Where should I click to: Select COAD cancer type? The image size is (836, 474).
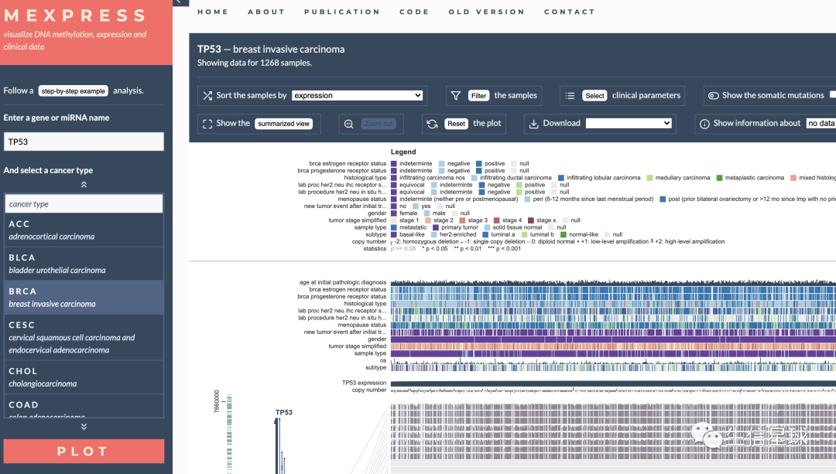(x=84, y=407)
